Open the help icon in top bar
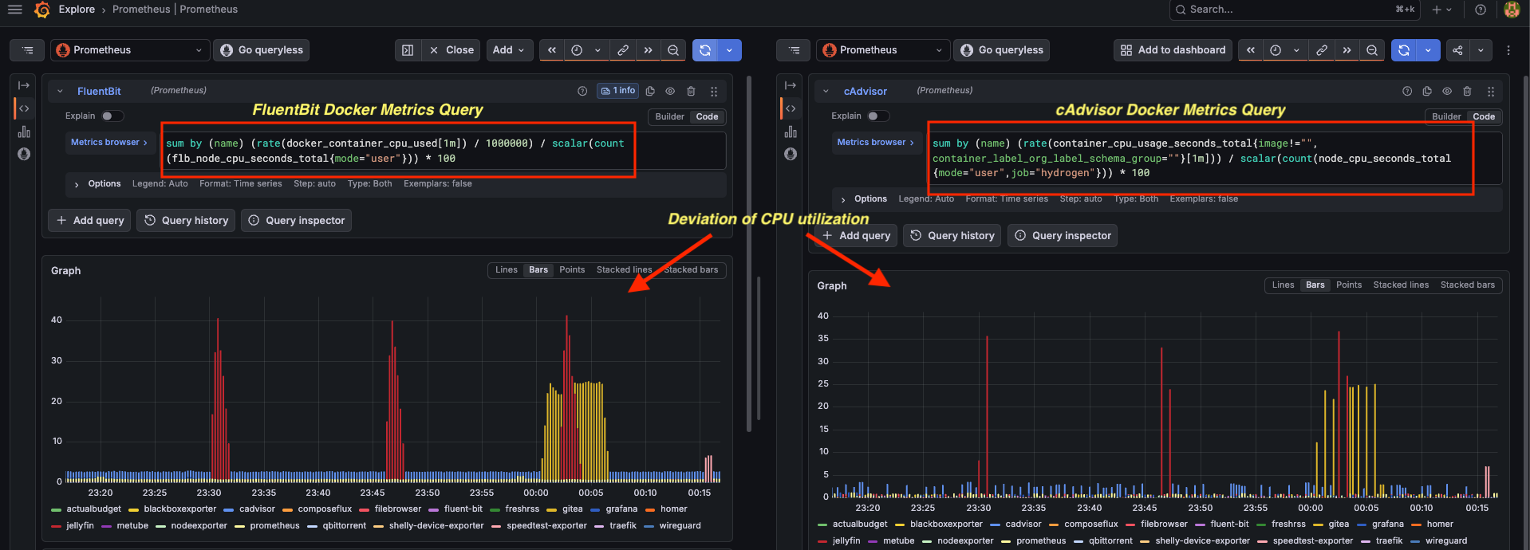Image resolution: width=1530 pixels, height=550 pixels. coord(1481,10)
